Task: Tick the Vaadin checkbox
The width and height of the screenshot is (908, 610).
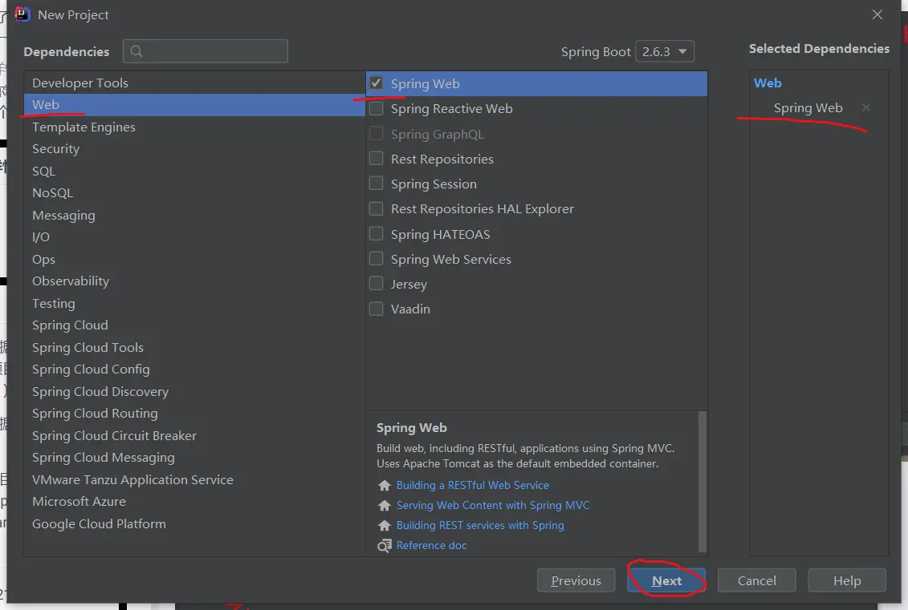Action: click(377, 309)
